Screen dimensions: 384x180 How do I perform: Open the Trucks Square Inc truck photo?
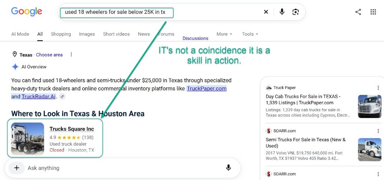pos(27,139)
